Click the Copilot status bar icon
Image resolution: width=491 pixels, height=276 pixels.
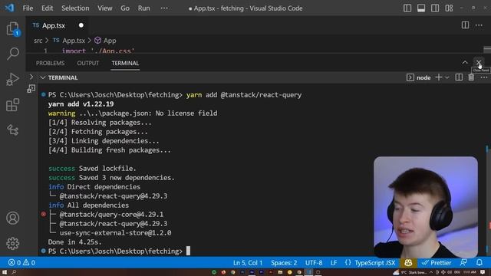click(x=408, y=263)
